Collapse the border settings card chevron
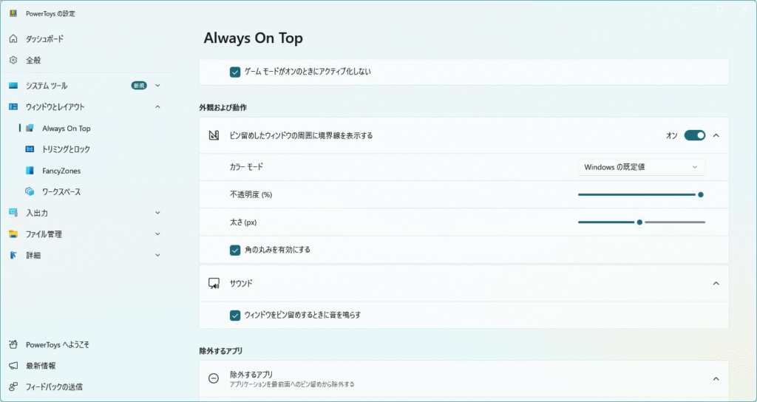 716,136
